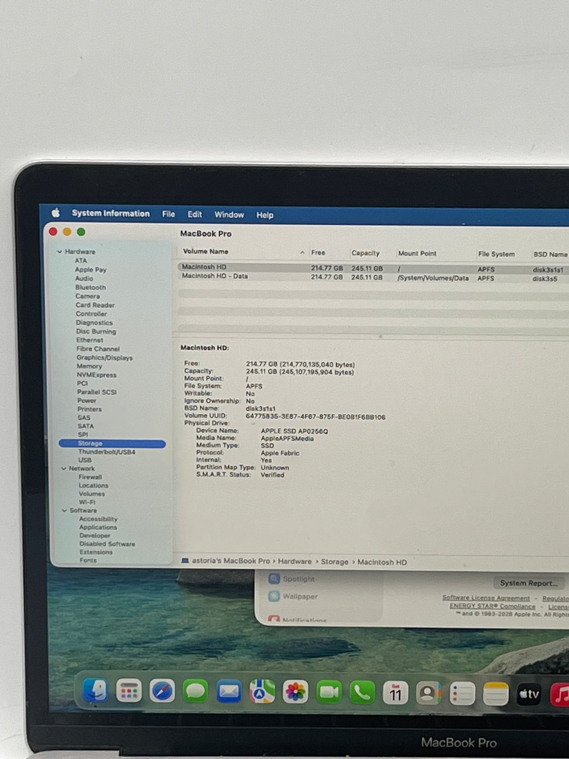The width and height of the screenshot is (569, 759).
Task: Click the System Report button
Action: [x=529, y=583]
